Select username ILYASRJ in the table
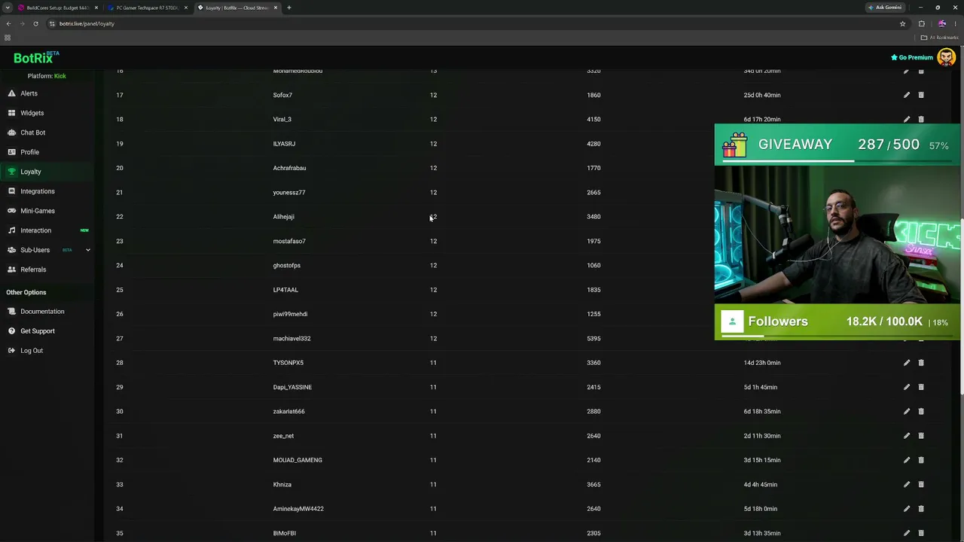The width and height of the screenshot is (964, 542). 284,144
